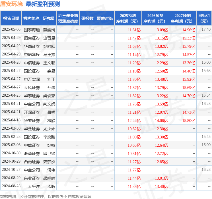Click date cell 2025-03-30

click(x=11, y=128)
